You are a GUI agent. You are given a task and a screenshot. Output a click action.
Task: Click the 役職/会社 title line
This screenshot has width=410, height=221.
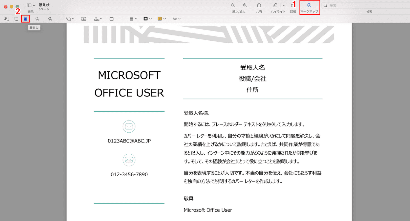tap(253, 79)
